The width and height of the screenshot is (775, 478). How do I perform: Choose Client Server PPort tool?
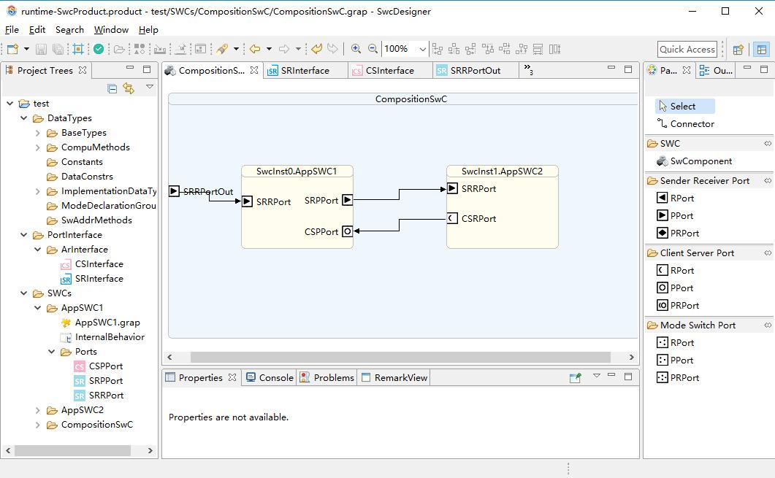pos(681,288)
